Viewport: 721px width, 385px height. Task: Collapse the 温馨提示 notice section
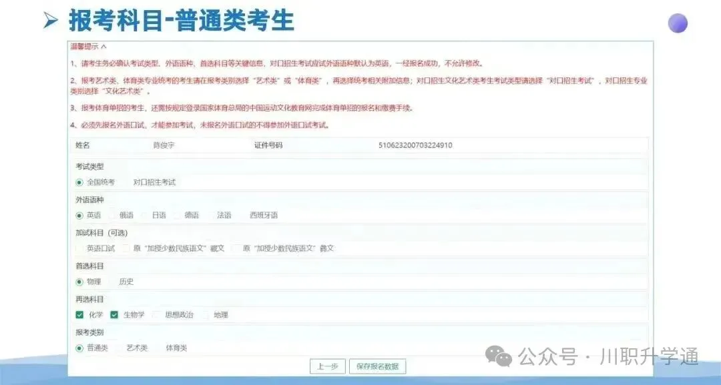click(x=88, y=47)
